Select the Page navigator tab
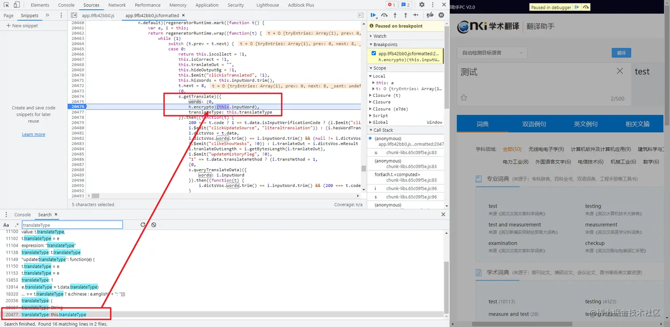Screen dimensions: 670x327 8,16
